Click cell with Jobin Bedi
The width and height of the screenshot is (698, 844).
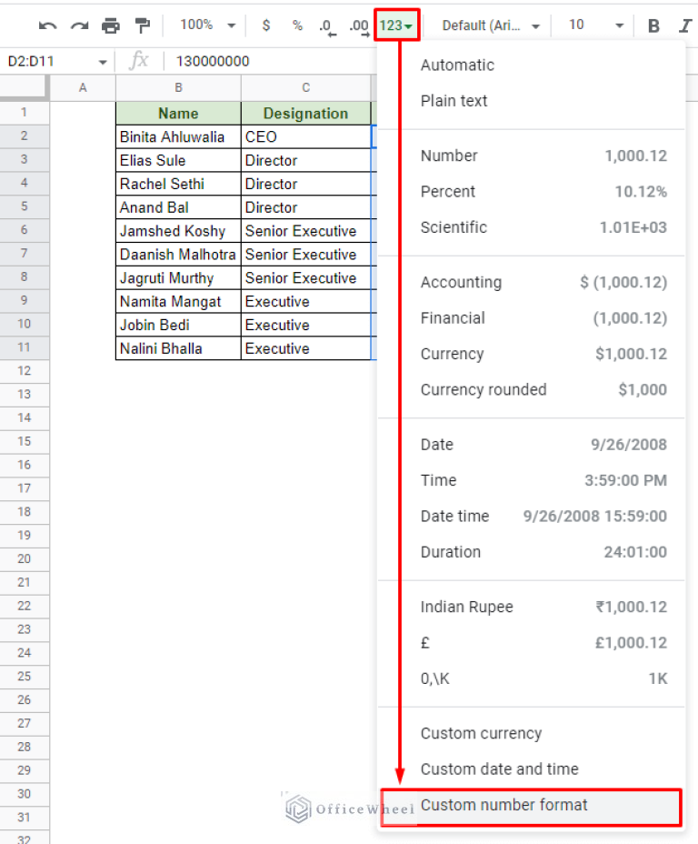click(x=178, y=325)
